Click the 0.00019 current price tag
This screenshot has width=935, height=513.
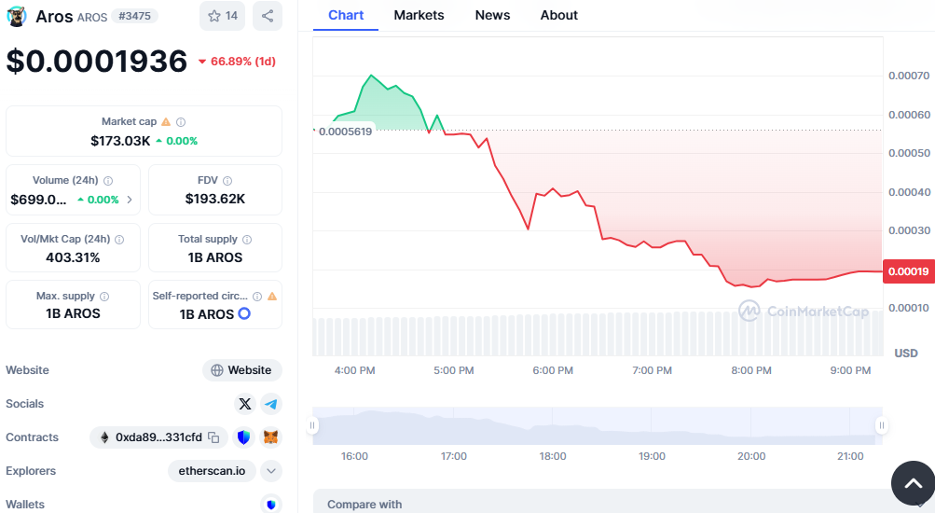click(x=908, y=271)
